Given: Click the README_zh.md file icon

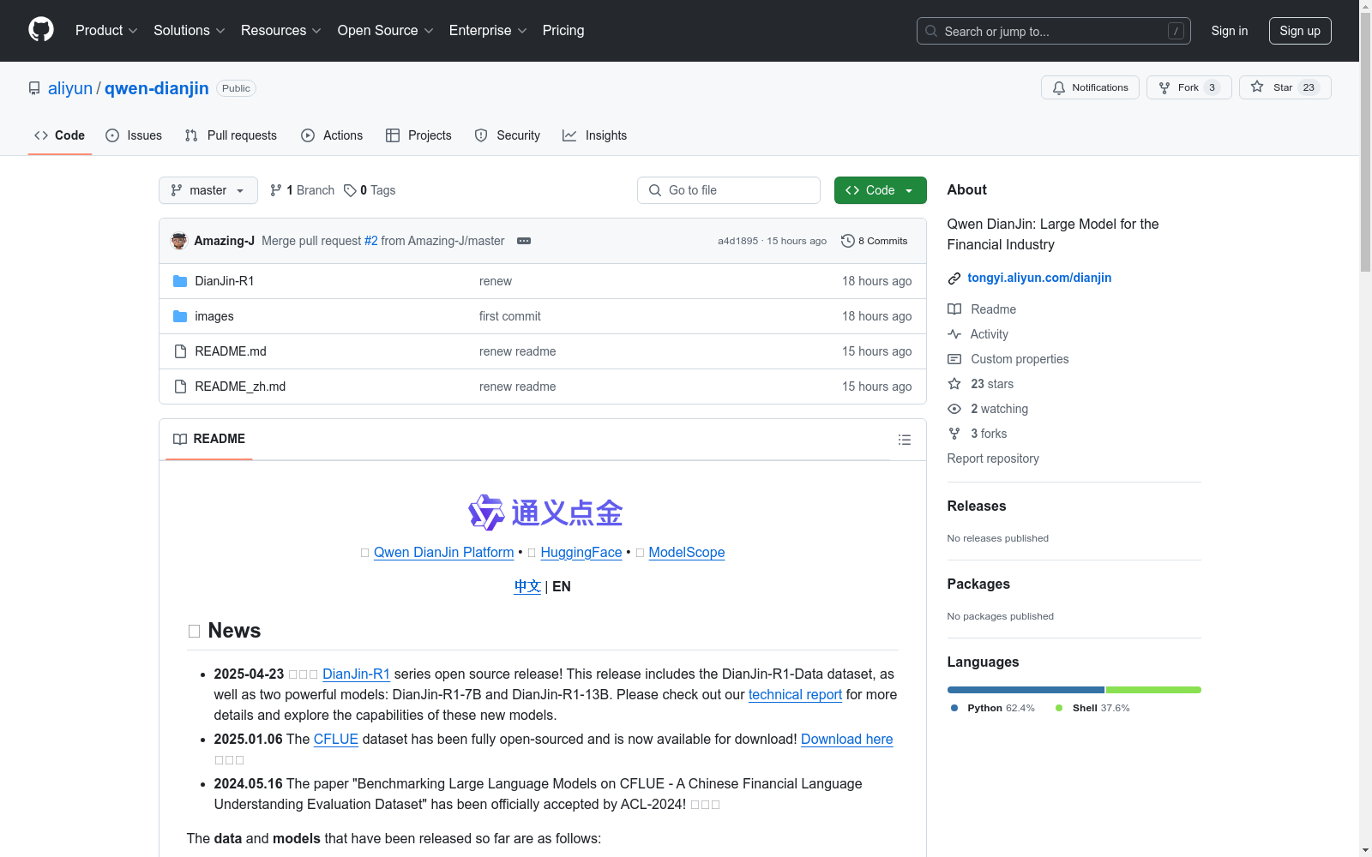Looking at the screenshot, I should click(180, 387).
